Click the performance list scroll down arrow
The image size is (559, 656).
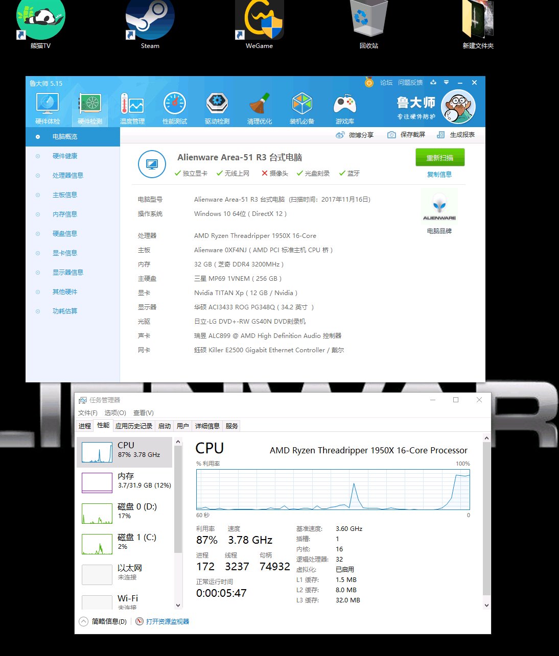(178, 605)
